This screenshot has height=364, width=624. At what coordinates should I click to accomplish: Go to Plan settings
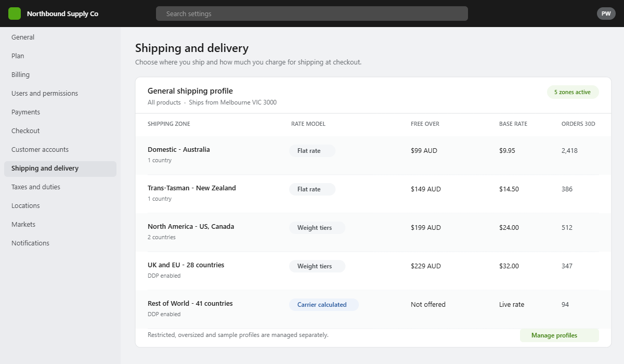pyautogui.click(x=60, y=56)
